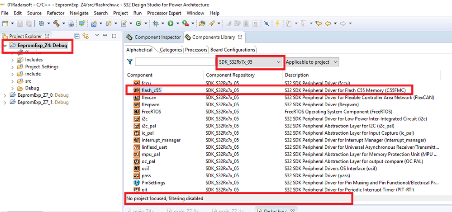Screen dimensions: 452x212
Task: Switch to the Processors tab
Action: (196, 50)
